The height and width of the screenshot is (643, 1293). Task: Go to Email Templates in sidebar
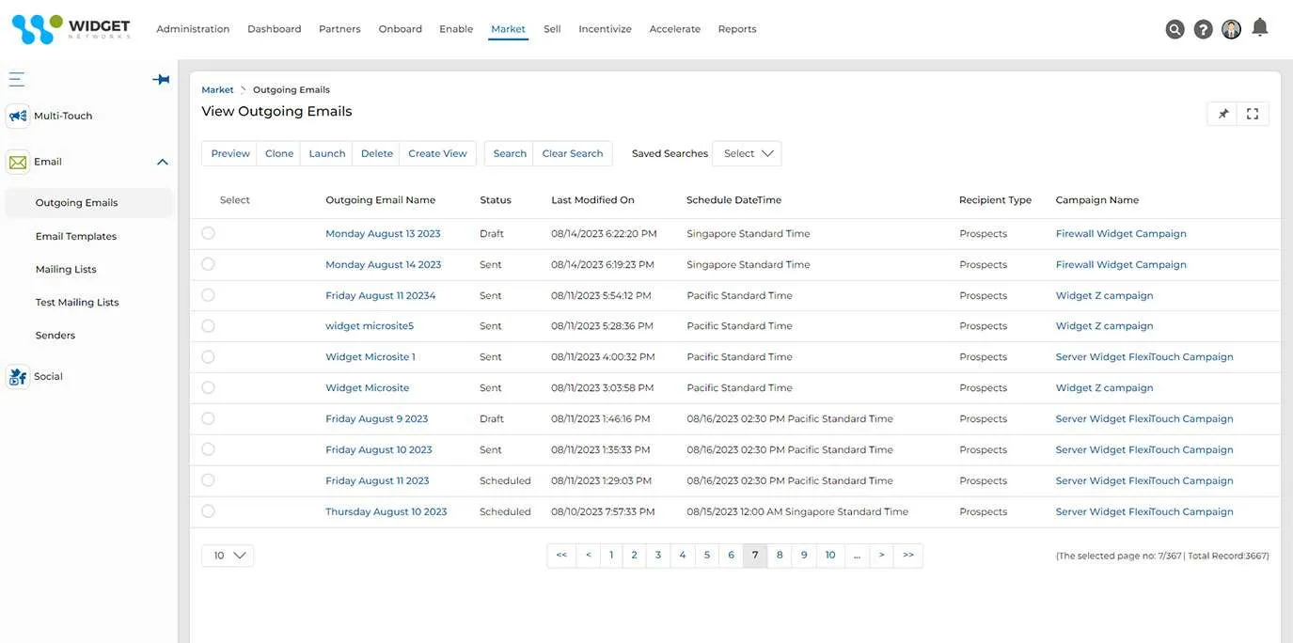[x=76, y=236]
